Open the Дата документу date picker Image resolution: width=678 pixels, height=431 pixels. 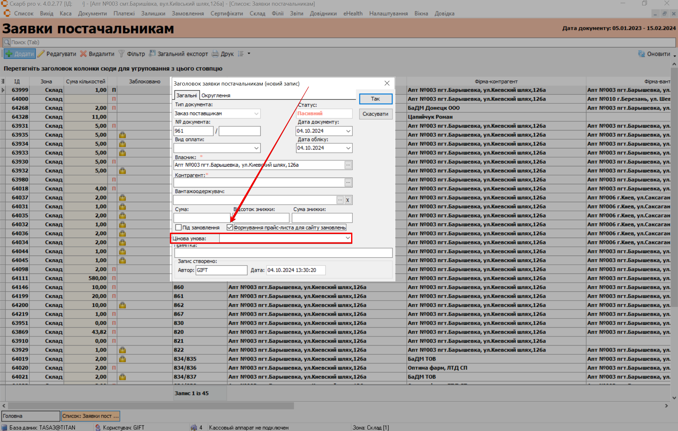tap(348, 131)
